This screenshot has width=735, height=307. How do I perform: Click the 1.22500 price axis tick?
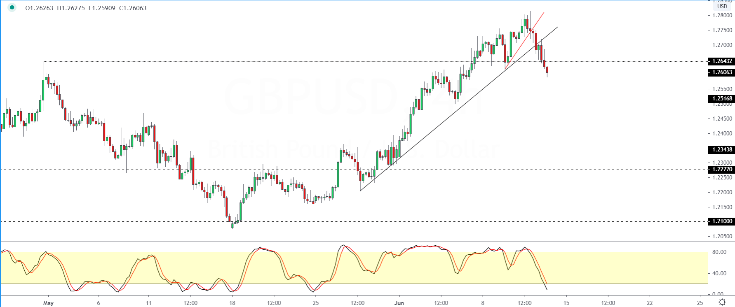tap(722, 178)
